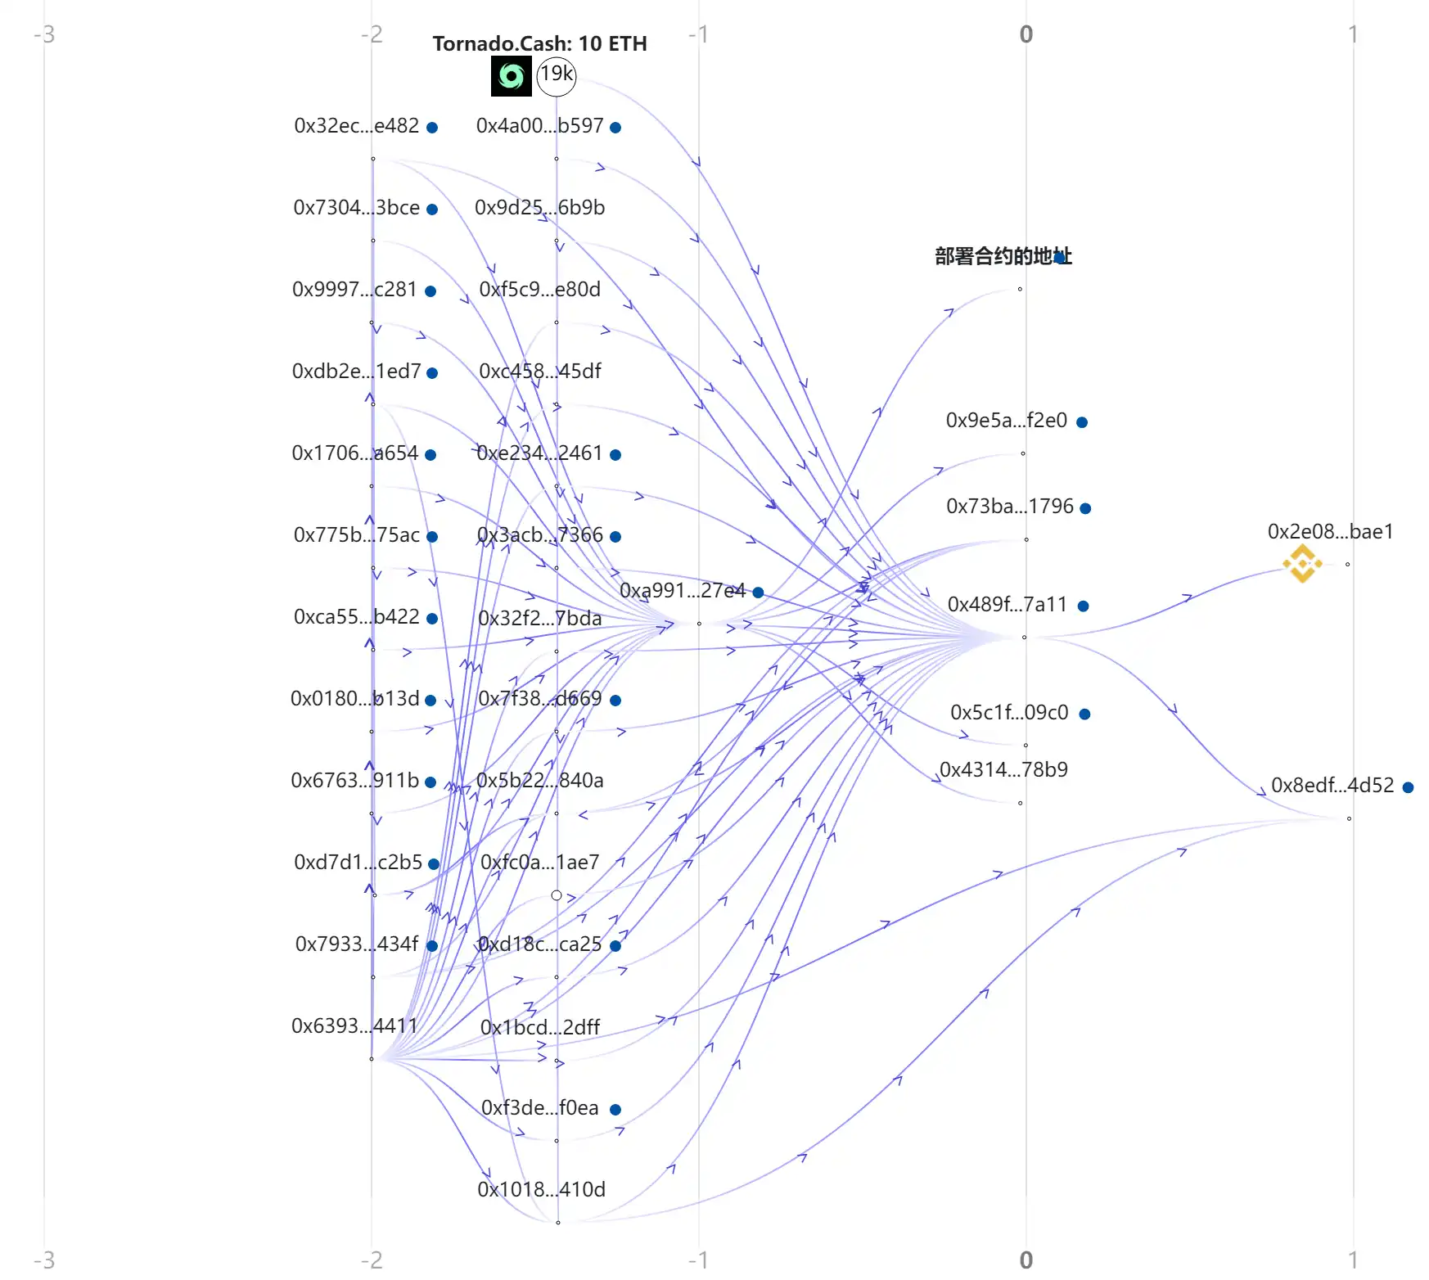This screenshot has width=1429, height=1280.
Task: Click the 19k count circle badge
Action: [557, 76]
